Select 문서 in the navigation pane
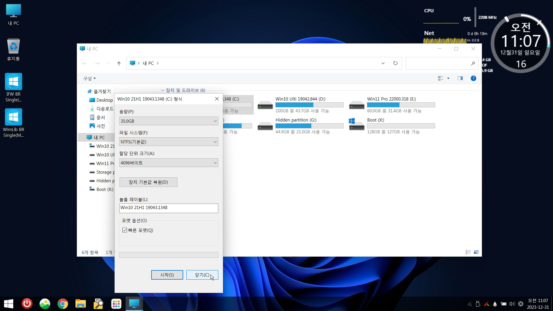Screen dimensions: 553x311 [x=97, y=117]
